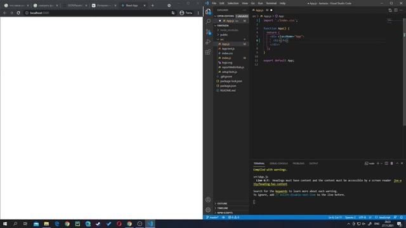Switch to the Problems tab

click(298, 163)
